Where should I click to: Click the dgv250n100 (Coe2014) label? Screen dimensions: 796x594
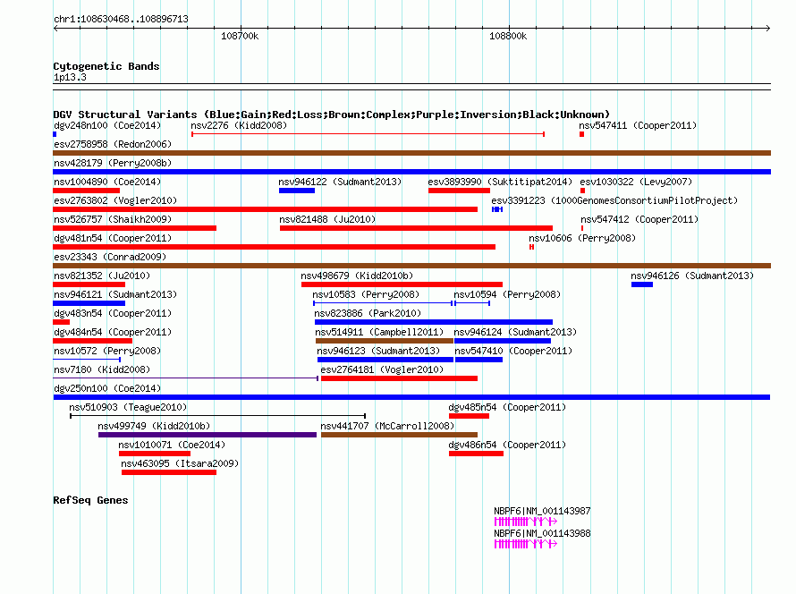click(107, 388)
